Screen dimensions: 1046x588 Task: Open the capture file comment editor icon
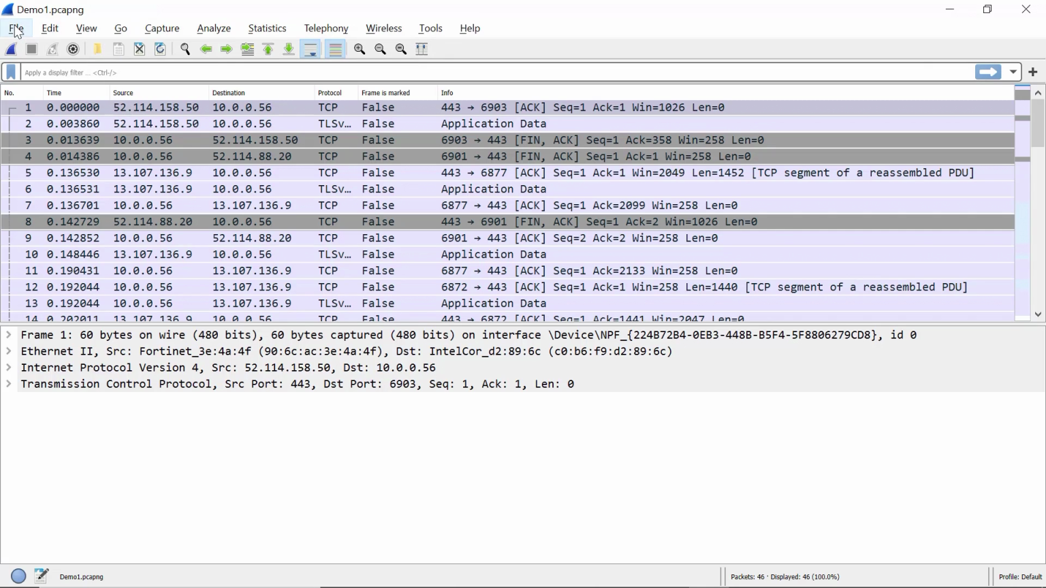coord(42,576)
